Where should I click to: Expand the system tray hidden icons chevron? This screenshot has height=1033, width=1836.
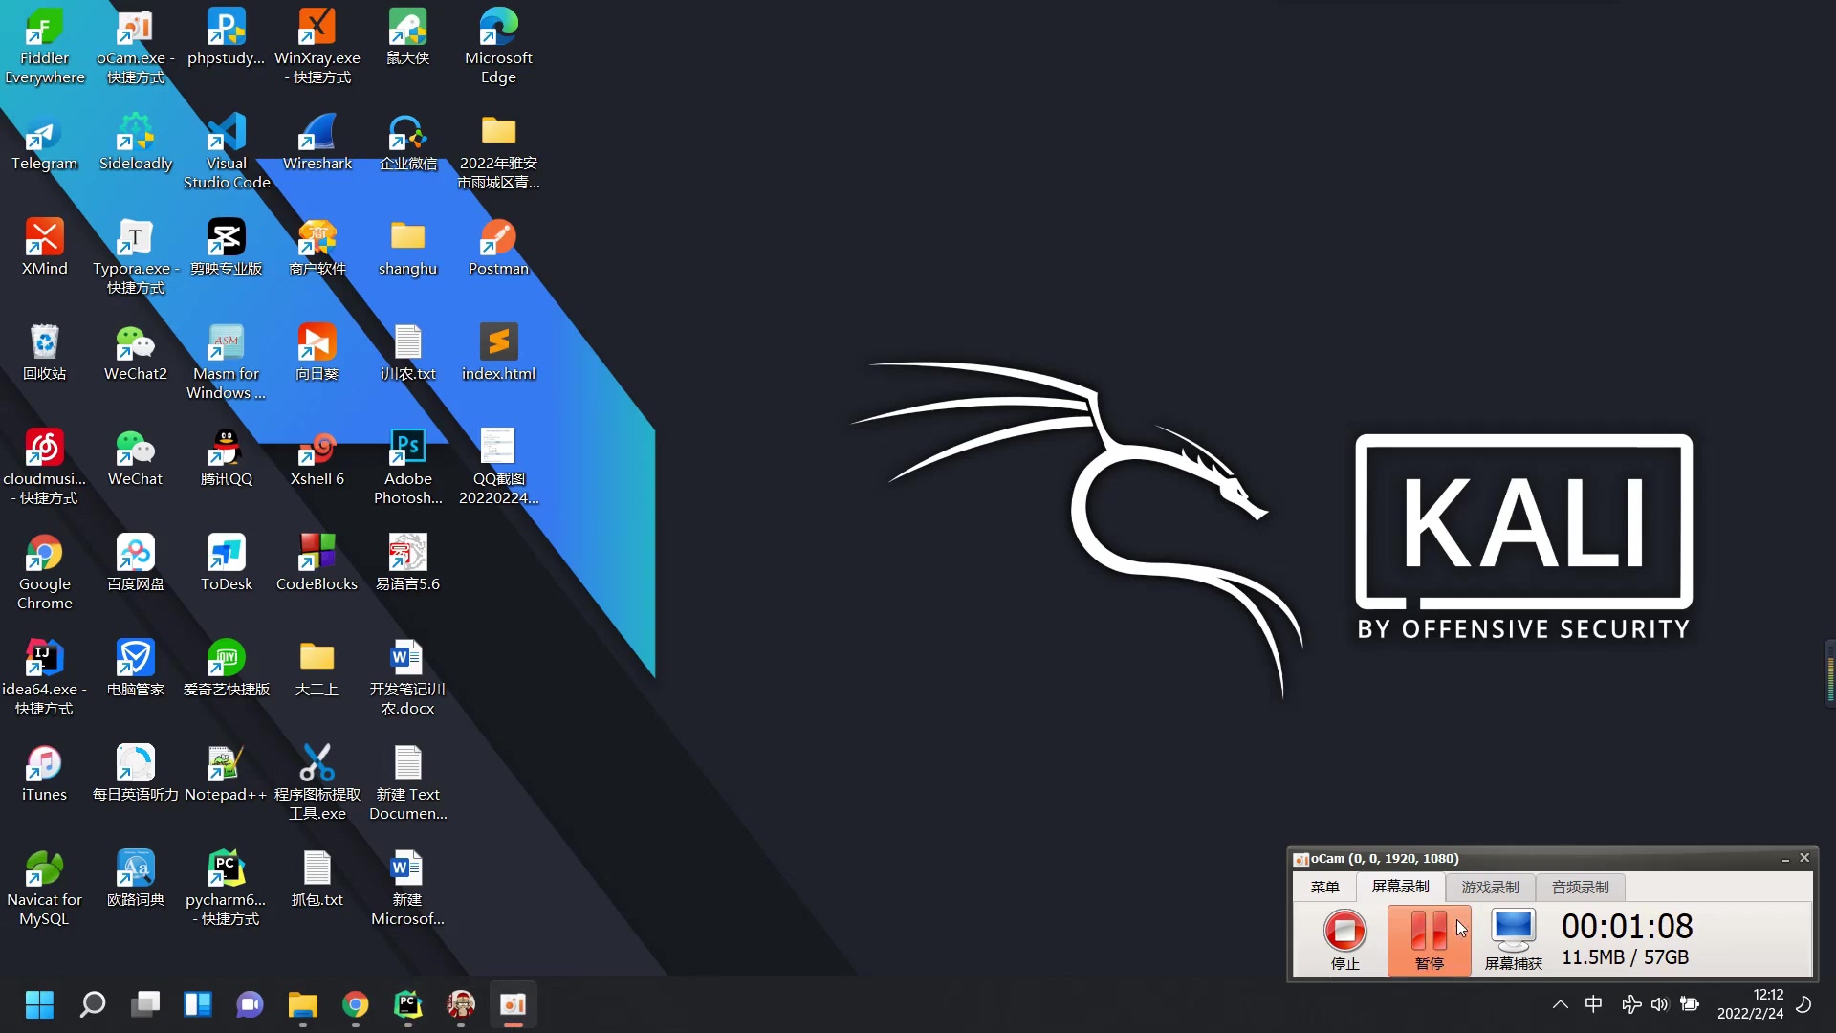tap(1560, 1004)
